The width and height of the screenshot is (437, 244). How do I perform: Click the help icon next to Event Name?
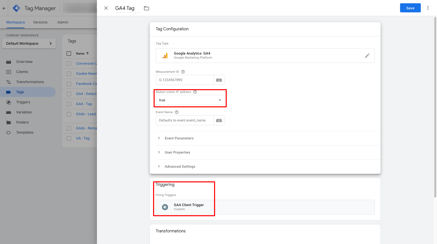click(x=176, y=112)
